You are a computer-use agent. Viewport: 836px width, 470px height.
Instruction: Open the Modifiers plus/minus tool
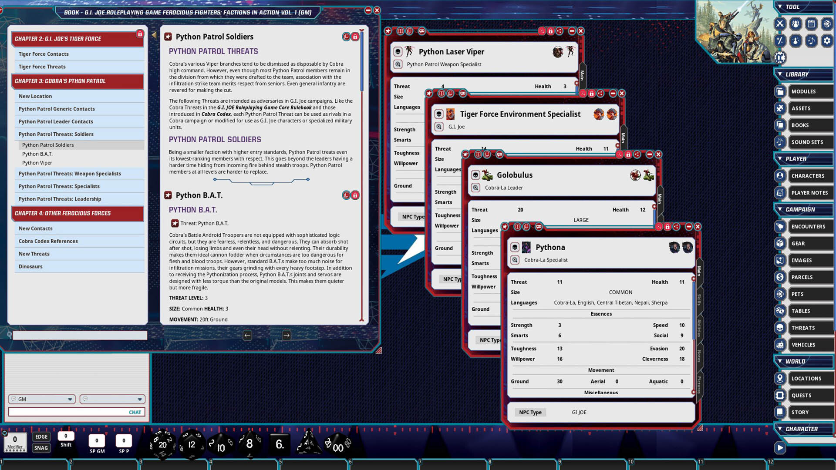[x=780, y=40]
